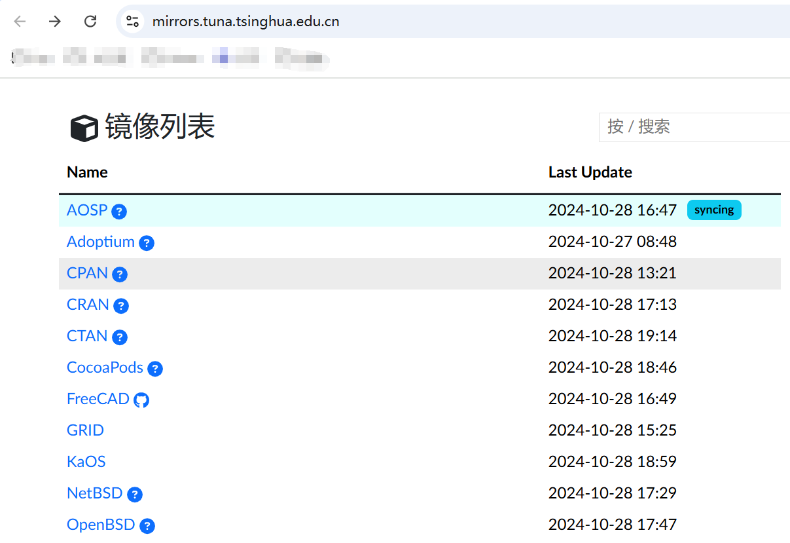
Task: Click CPAN update time 2024-10-28 13:21
Action: (x=613, y=273)
